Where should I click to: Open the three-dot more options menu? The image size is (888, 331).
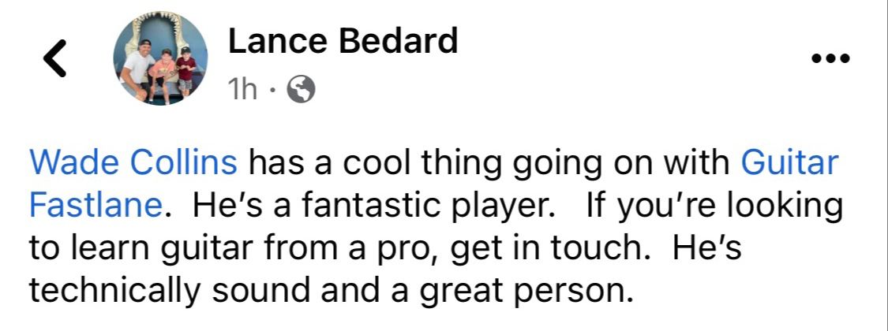tap(830, 58)
